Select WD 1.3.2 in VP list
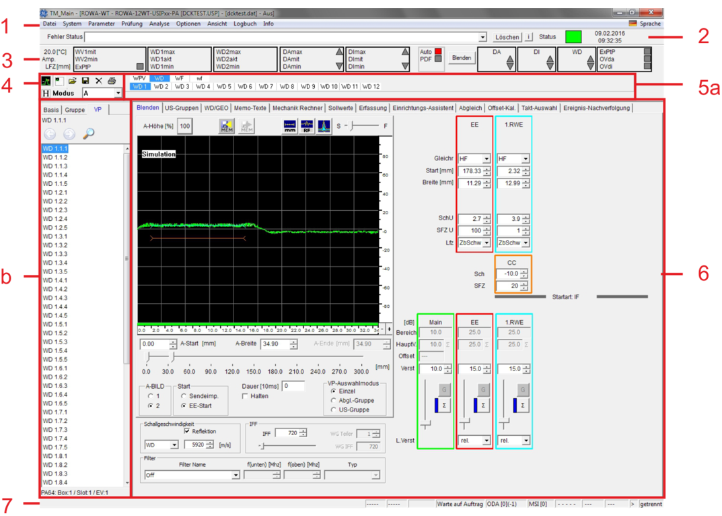 pos(55,245)
